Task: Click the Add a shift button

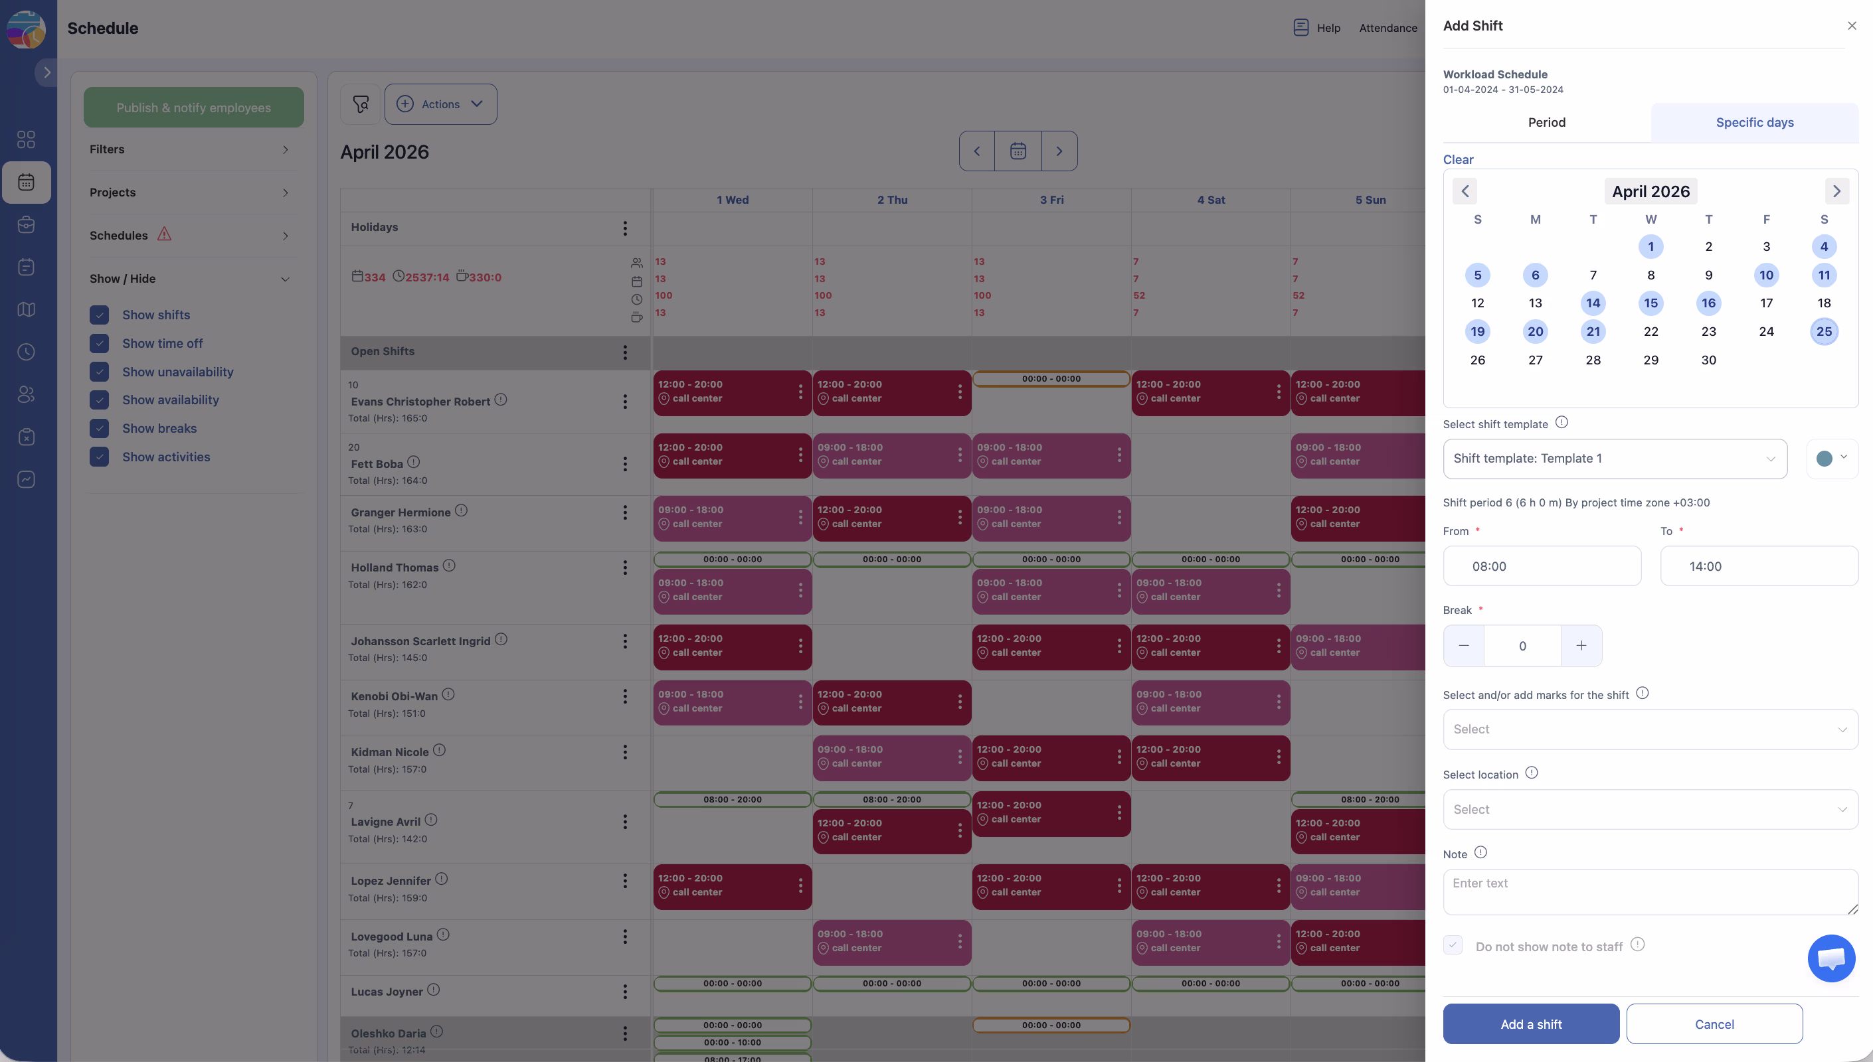Action: tap(1530, 1024)
